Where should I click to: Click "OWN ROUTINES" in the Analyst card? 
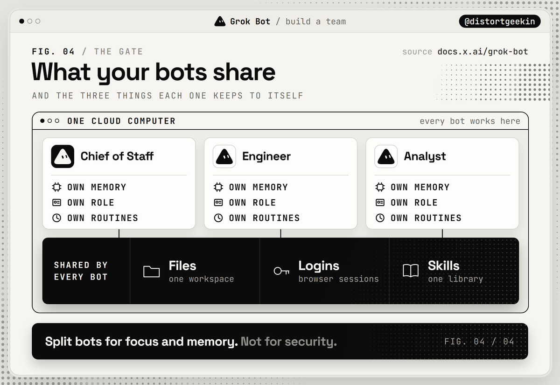[x=426, y=218]
